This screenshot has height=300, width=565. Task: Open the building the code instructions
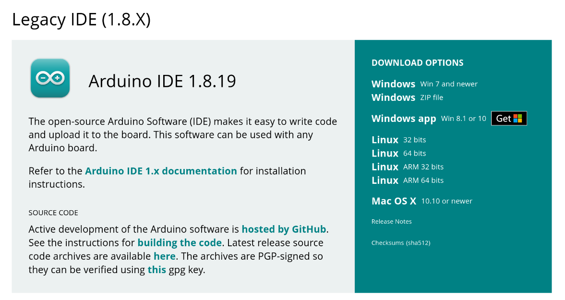click(180, 243)
